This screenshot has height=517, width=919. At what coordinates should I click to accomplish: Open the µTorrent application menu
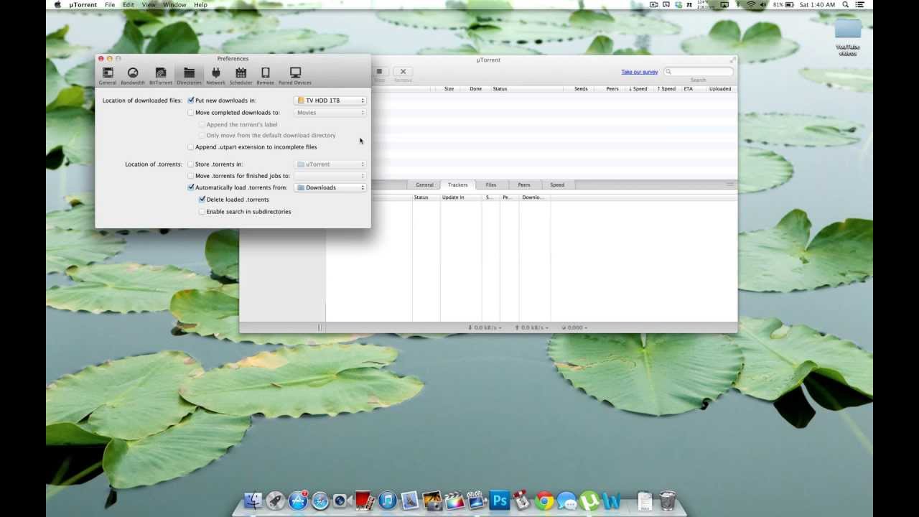click(x=83, y=4)
